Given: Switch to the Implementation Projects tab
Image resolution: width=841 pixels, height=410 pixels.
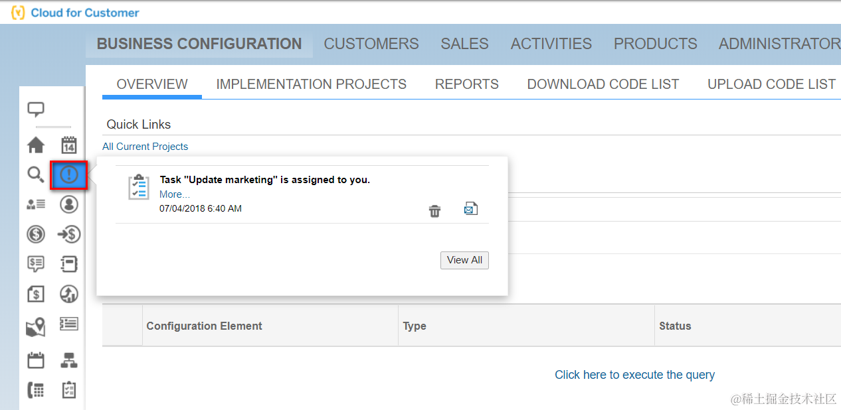Looking at the screenshot, I should coord(311,84).
